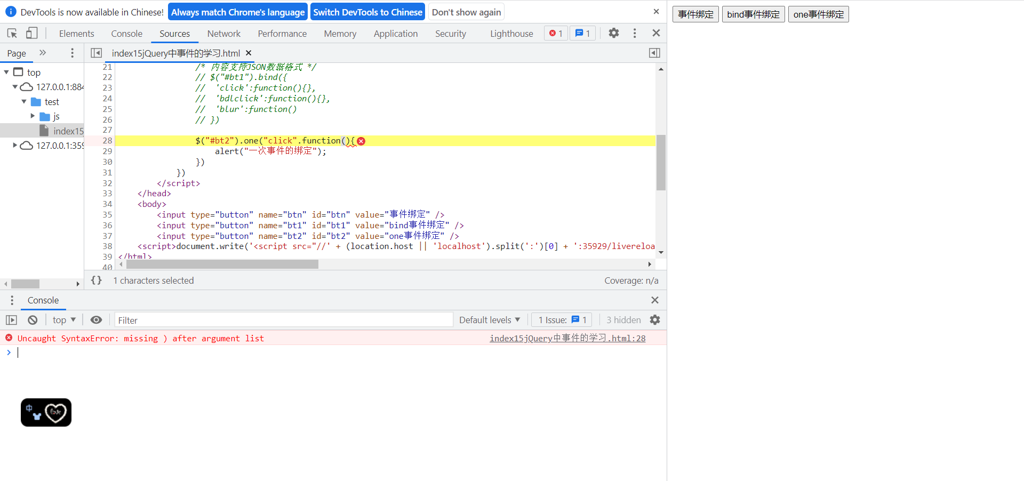Open the Default levels dropdown
The width and height of the screenshot is (1024, 481).
tap(490, 320)
